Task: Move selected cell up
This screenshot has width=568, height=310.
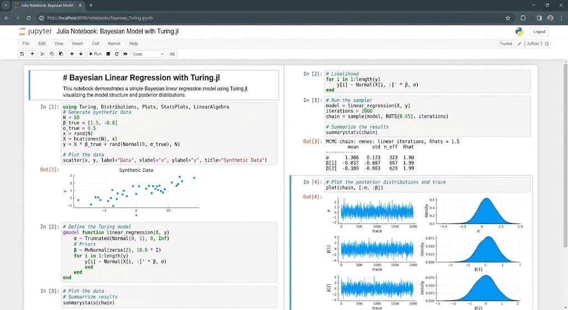Action: coord(72,54)
